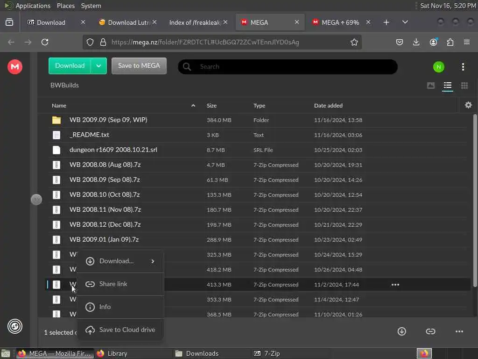The height and width of the screenshot is (359, 478).
Task: Open three-dot menu on the 413.3 MB row
Action: click(395, 285)
